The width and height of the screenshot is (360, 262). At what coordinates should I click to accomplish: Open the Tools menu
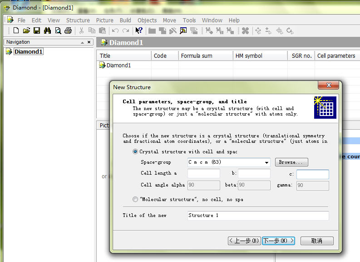pyautogui.click(x=189, y=20)
